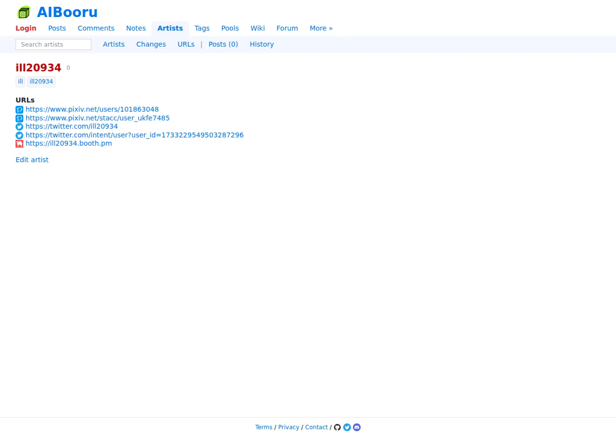Click the Booth icon beside ill20934.booth.pm
The height and width of the screenshot is (437, 616).
click(x=19, y=144)
